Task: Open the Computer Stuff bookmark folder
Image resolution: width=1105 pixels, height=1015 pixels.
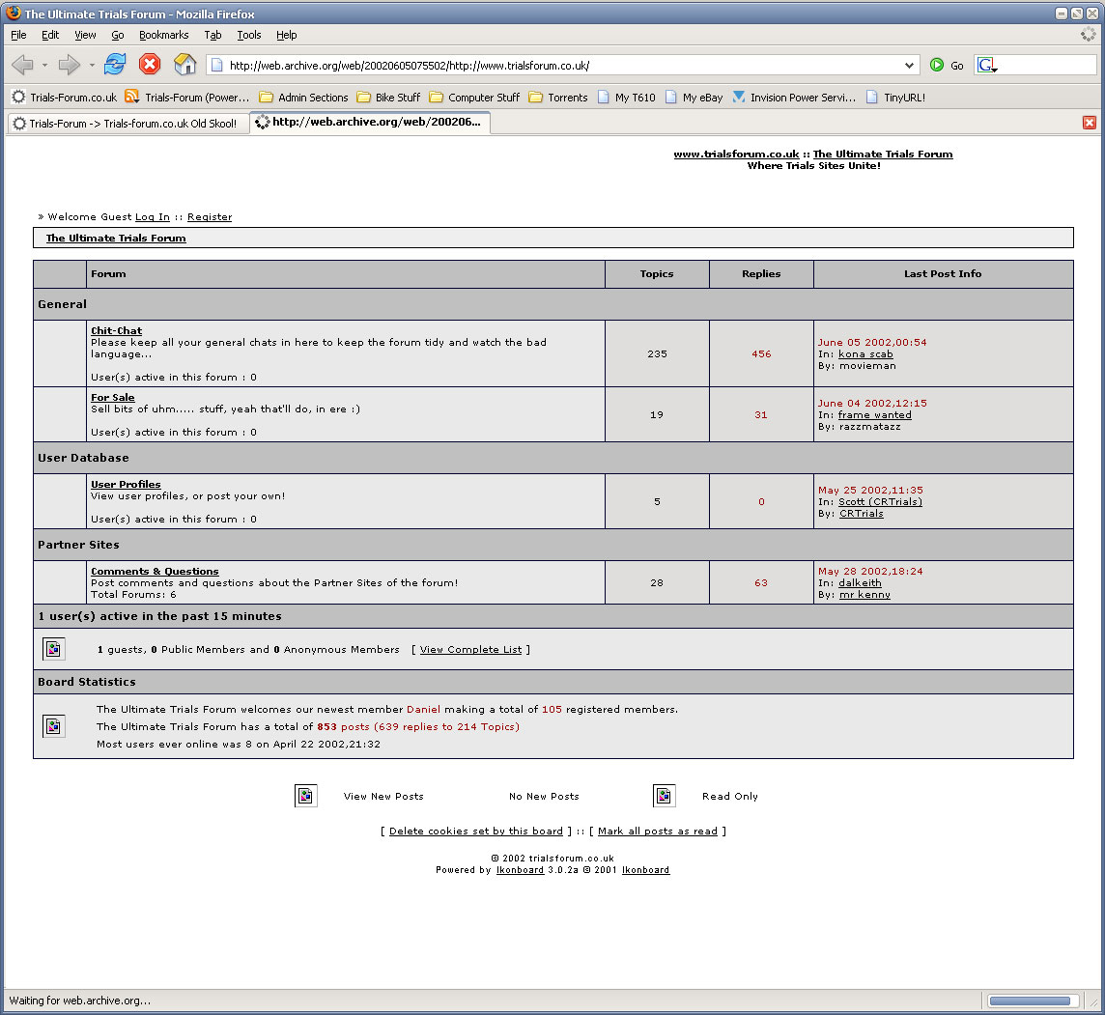Action: tap(474, 98)
